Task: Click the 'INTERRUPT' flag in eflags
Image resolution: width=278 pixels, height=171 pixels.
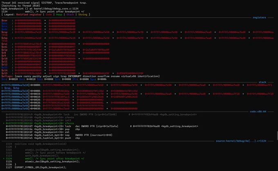Action: click(75, 76)
